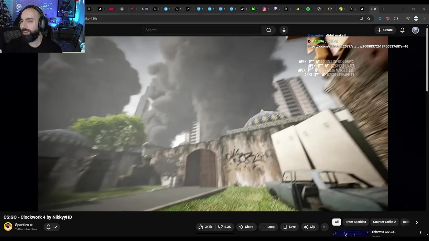429x241 pixels.
Task: Click the install app icon in address bar
Action: pos(361,18)
